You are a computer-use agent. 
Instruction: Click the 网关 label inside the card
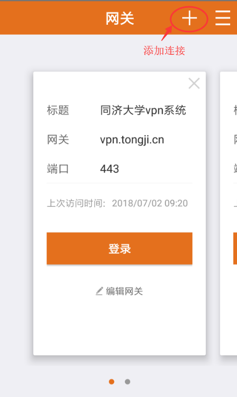click(58, 140)
